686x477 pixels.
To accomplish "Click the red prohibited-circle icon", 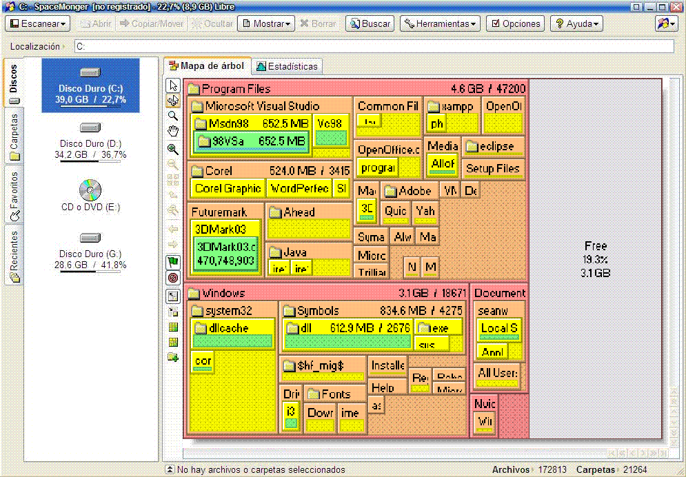I will (x=173, y=278).
